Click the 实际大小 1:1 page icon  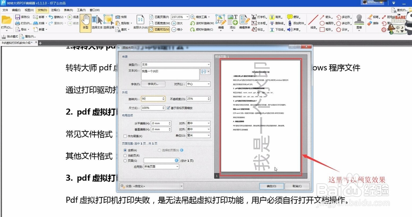pos(140,20)
